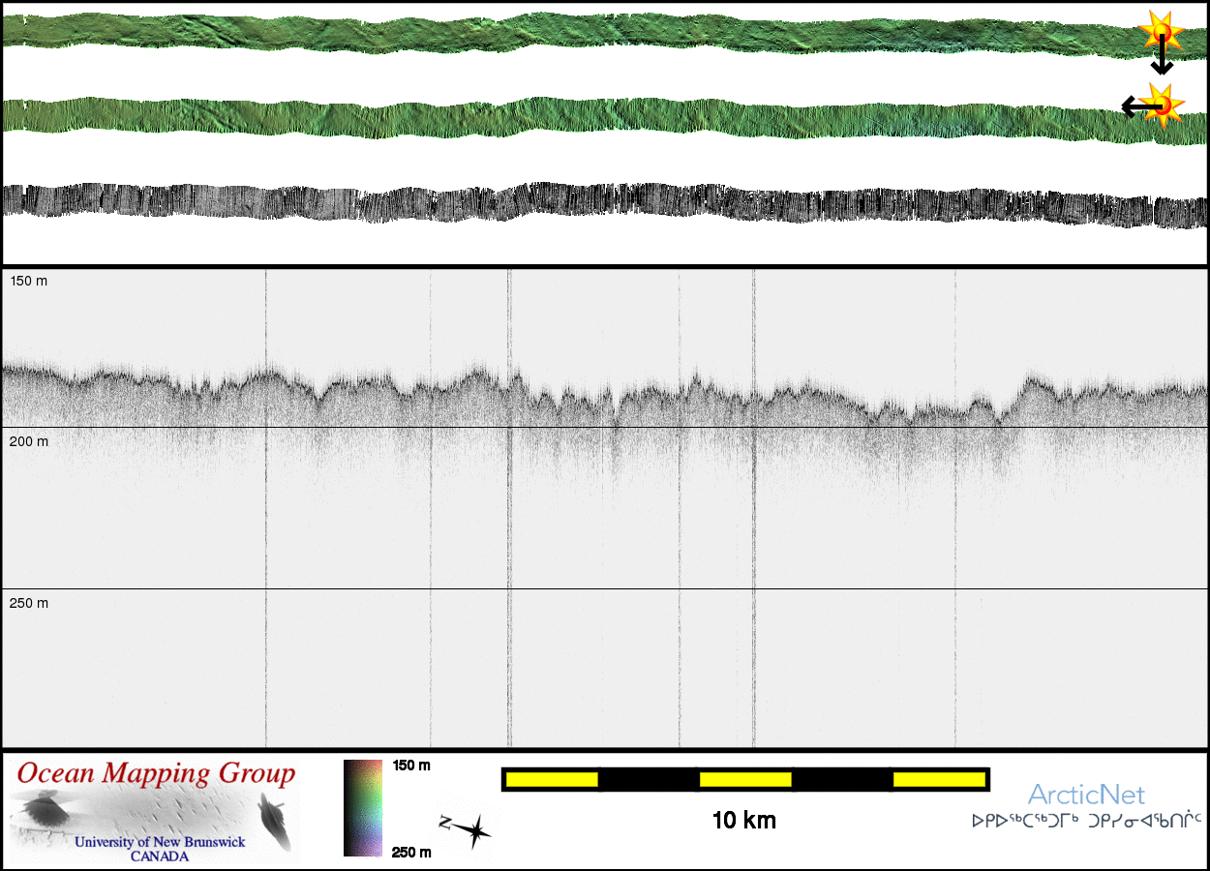Click the University of New Brunswick text

(x=160, y=842)
